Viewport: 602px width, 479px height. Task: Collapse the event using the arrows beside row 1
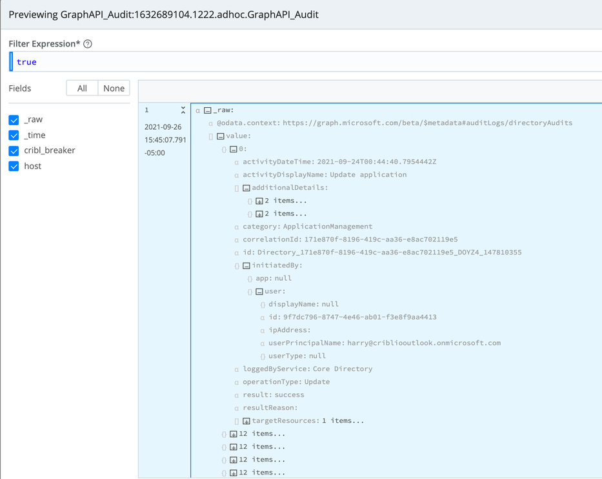tap(183, 110)
